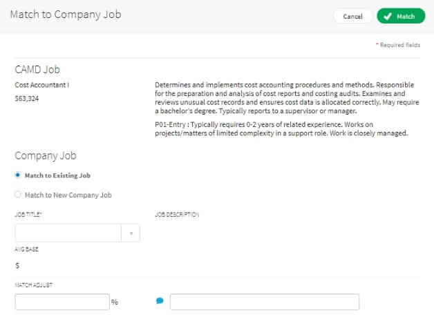Click the Avg Base dollar value
This screenshot has width=434, height=317.
[x=17, y=266]
